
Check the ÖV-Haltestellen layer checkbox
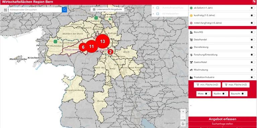tap(158, 14)
